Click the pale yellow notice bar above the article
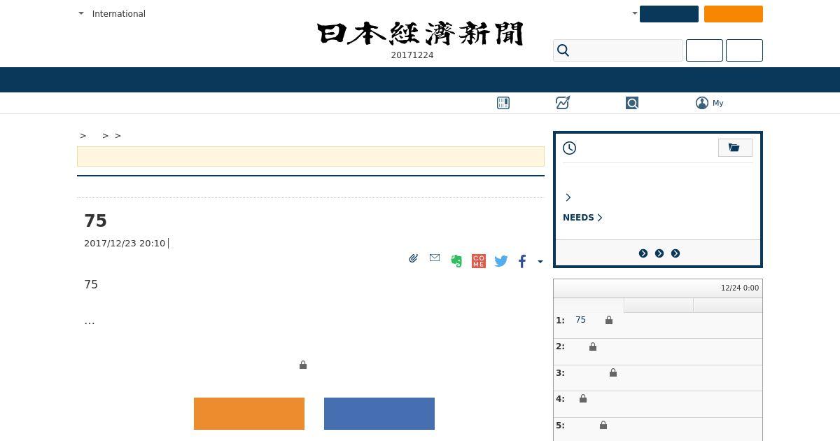Screen dimensions: 840x441 pos(311,157)
